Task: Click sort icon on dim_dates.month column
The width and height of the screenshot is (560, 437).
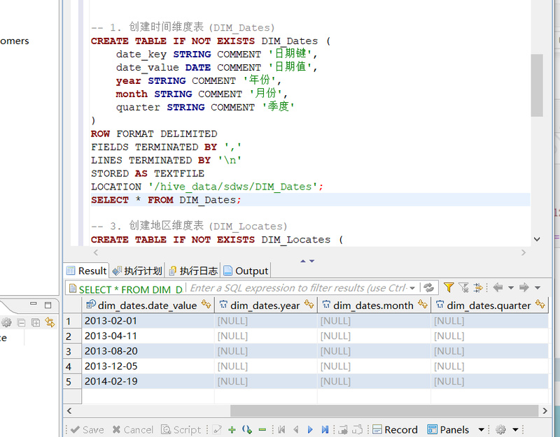Action: click(423, 304)
